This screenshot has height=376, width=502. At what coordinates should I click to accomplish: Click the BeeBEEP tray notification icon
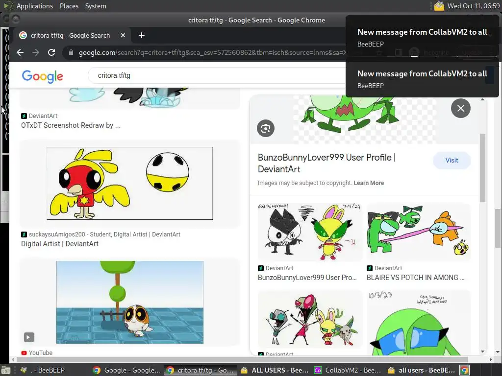439,6
